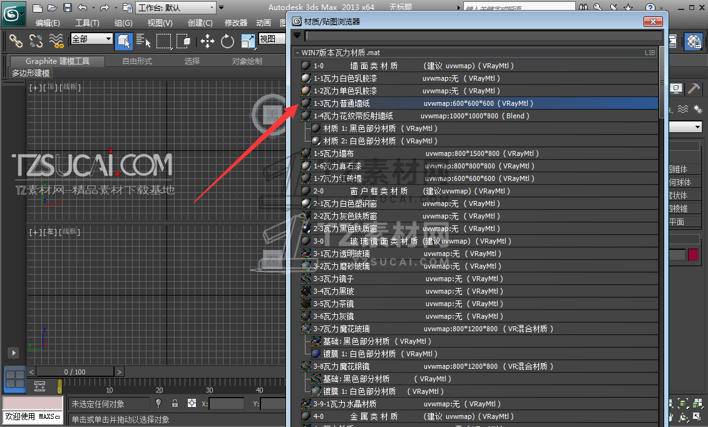Select material 3-1瓦力透明玻璃

click(479, 254)
